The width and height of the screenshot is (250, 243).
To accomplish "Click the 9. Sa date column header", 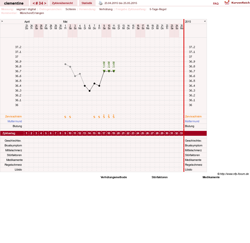I will [104, 27].
